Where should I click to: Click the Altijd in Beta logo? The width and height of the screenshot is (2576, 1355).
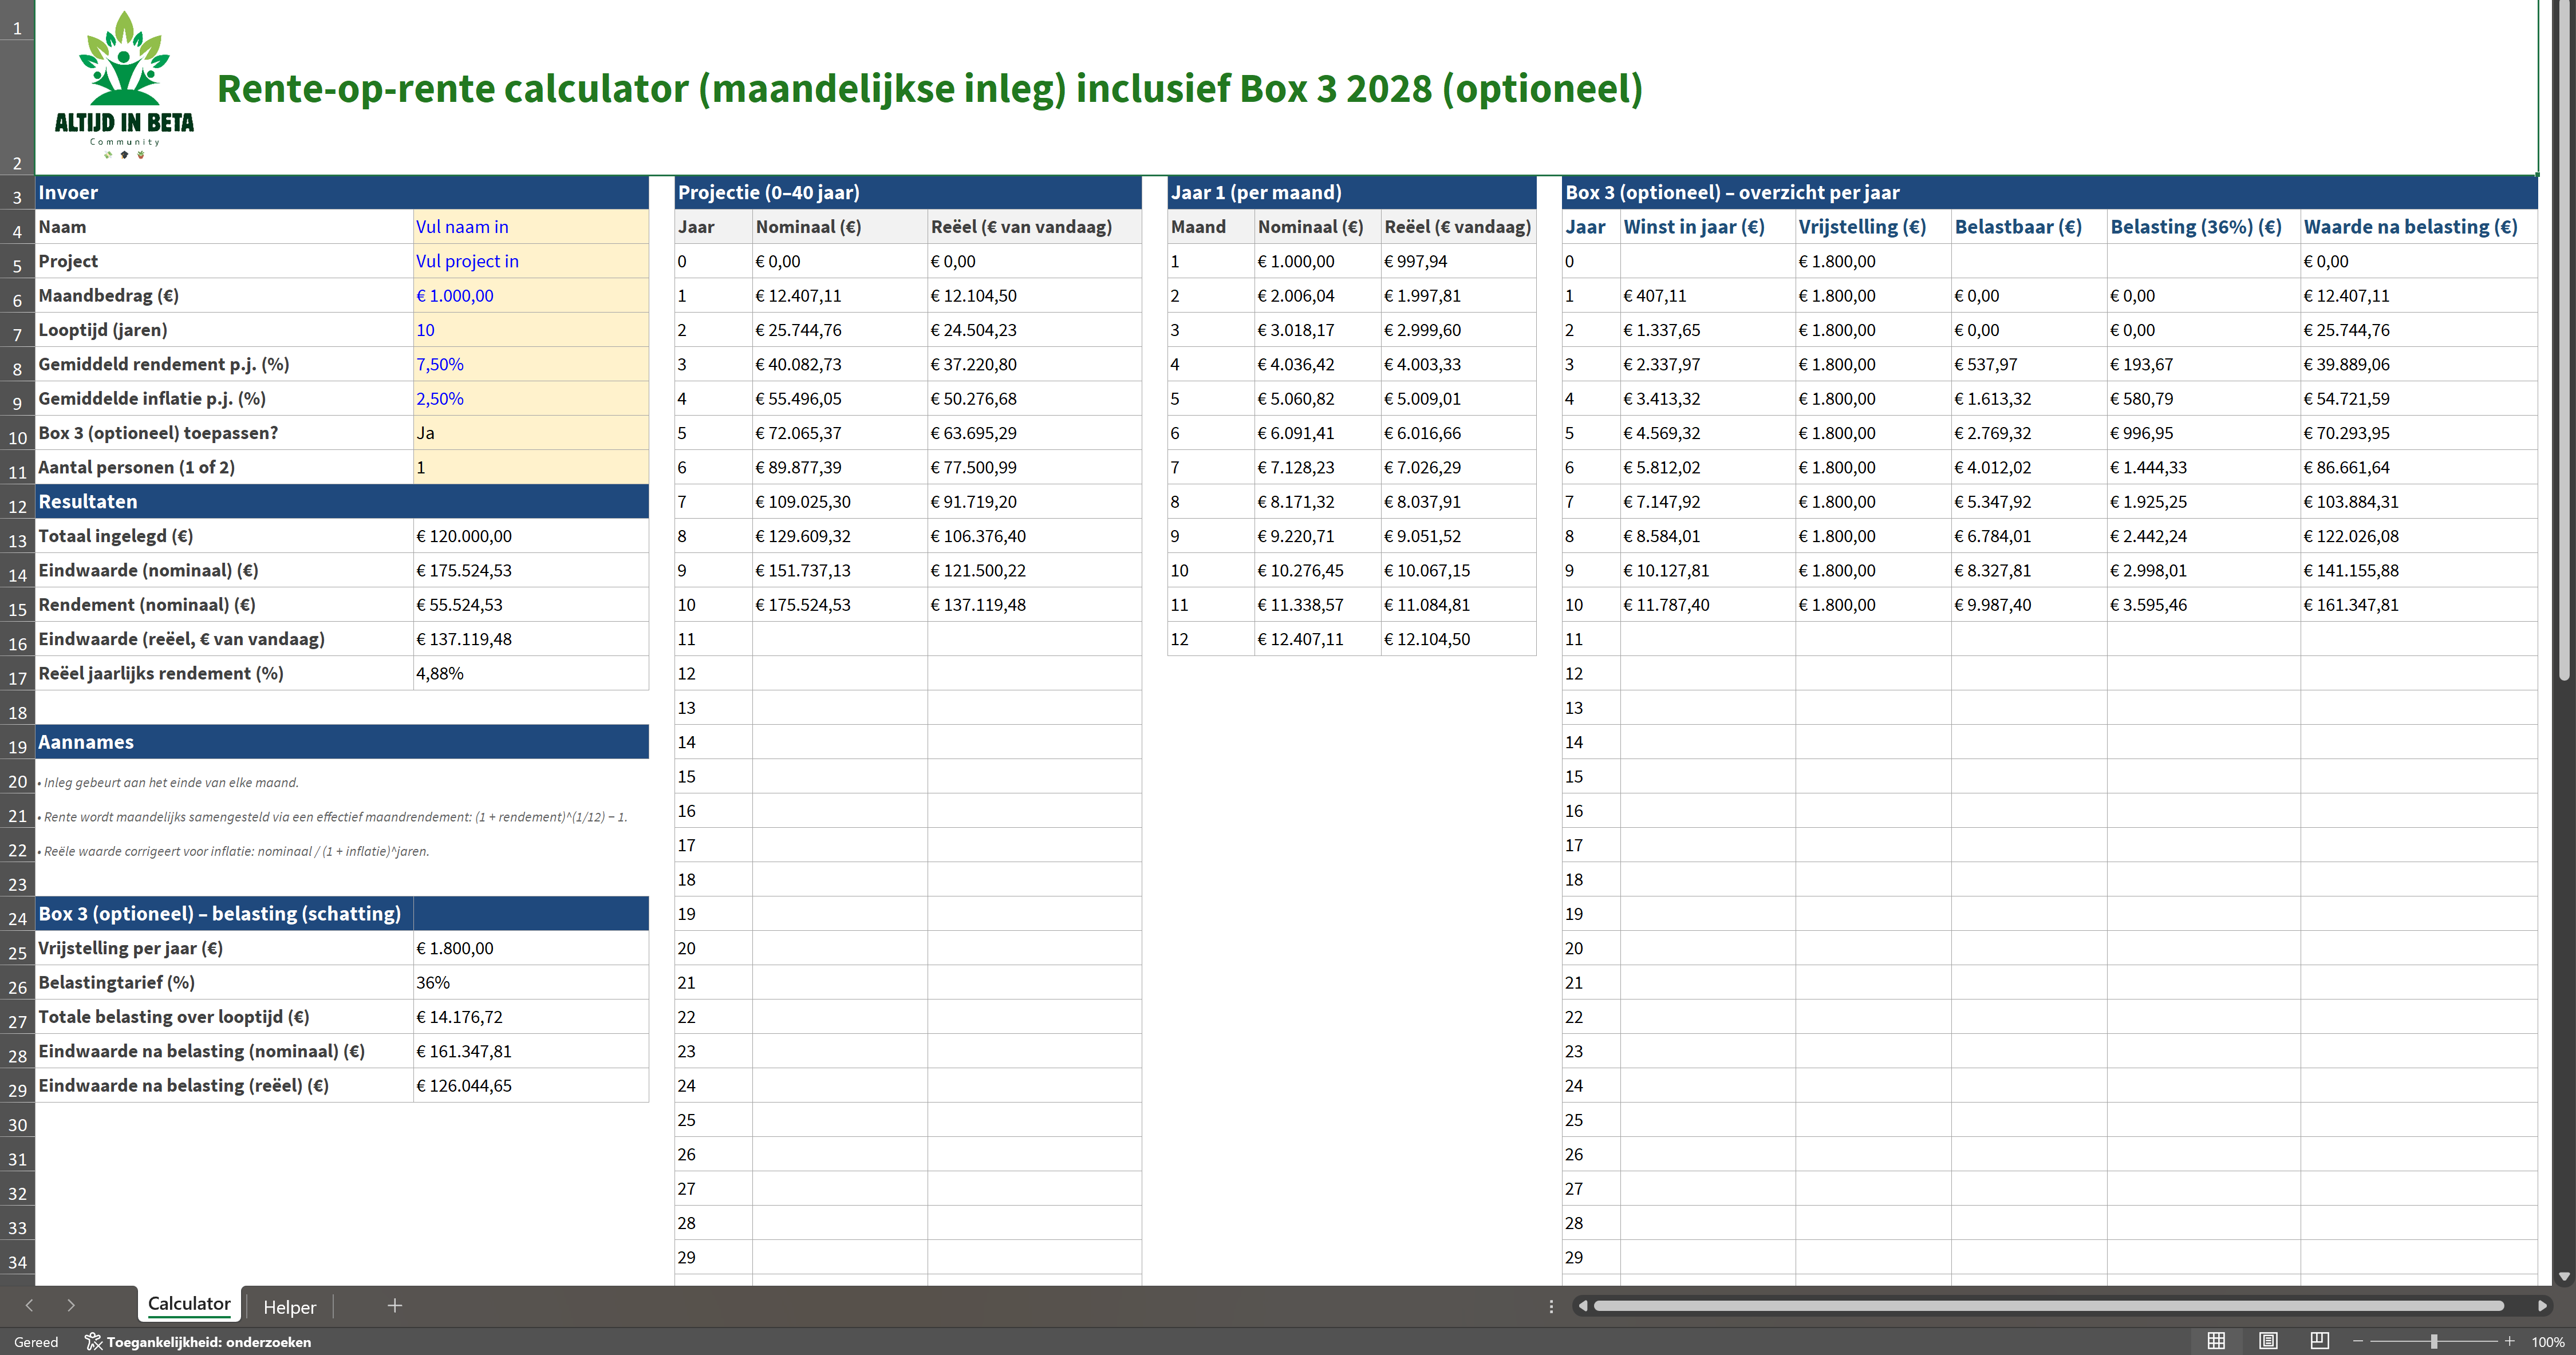click(124, 86)
